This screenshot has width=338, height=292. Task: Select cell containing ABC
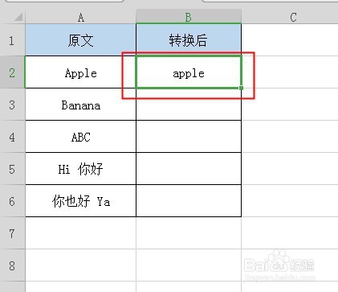80,137
